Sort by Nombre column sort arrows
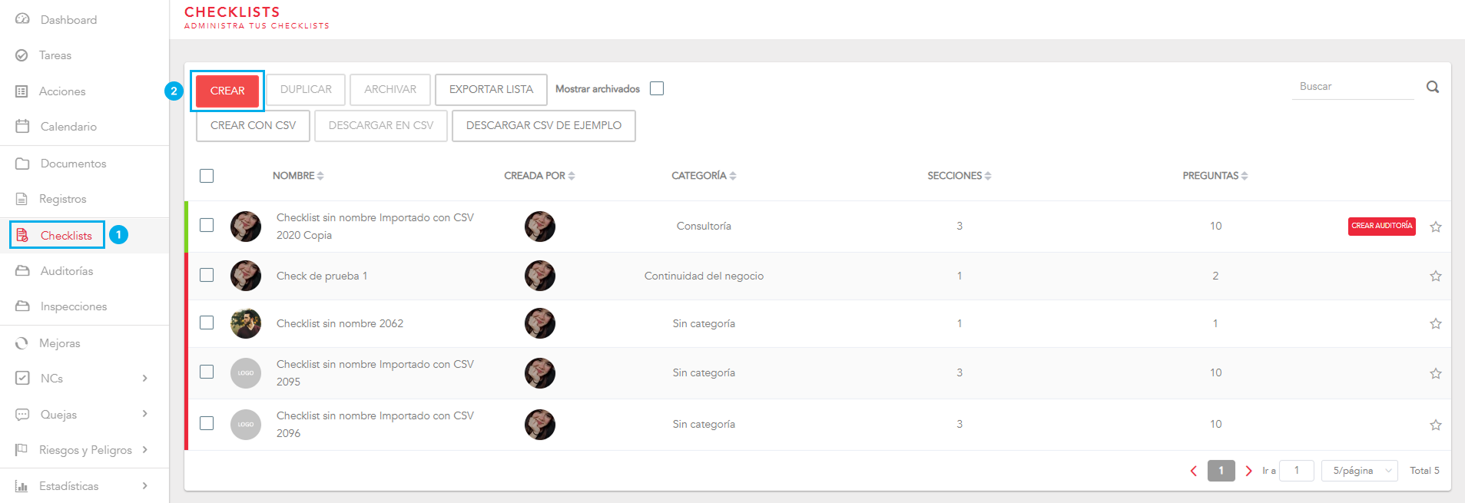Image resolution: width=1465 pixels, height=503 pixels. point(320,176)
